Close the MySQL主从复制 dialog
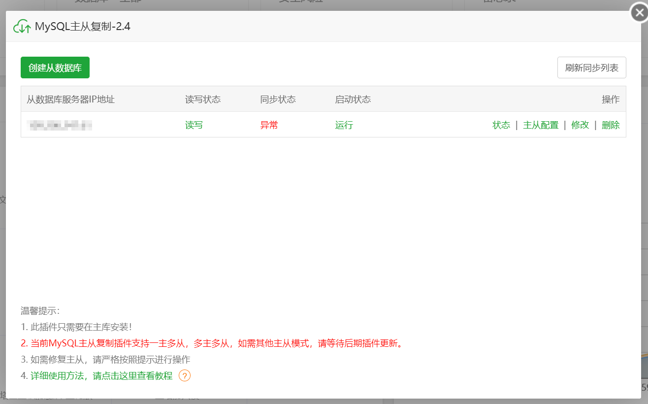The image size is (648, 404). [x=639, y=13]
